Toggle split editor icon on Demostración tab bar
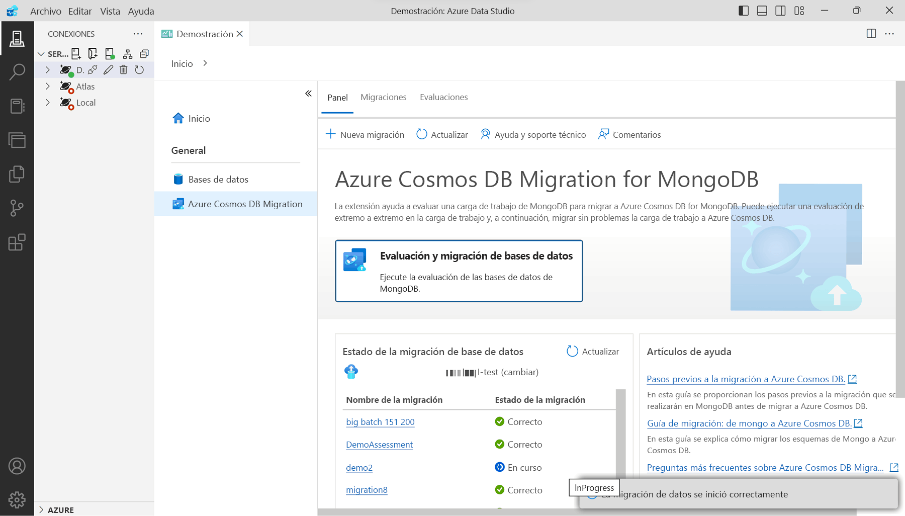 (870, 34)
